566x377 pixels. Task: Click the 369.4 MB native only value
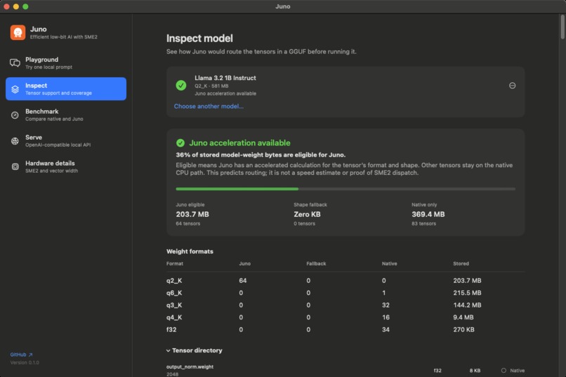coord(428,214)
